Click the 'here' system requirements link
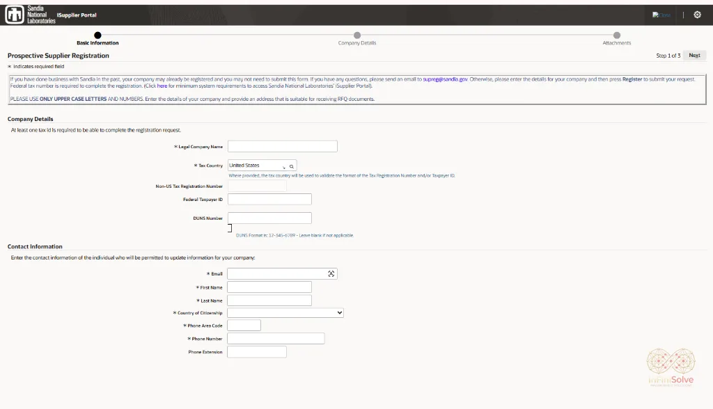The image size is (713, 409). pyautogui.click(x=162, y=86)
